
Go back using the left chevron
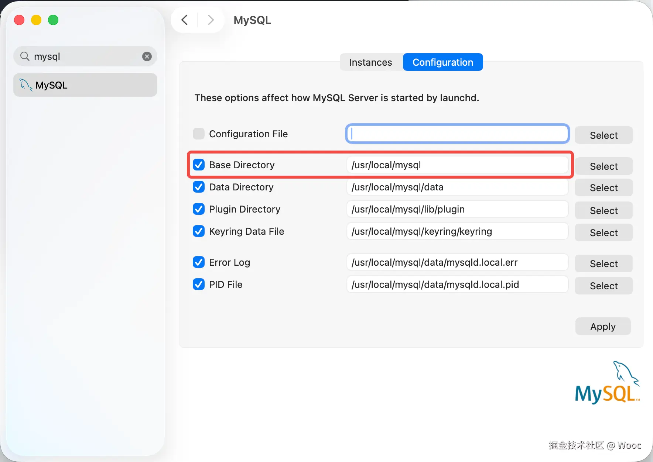(x=185, y=20)
